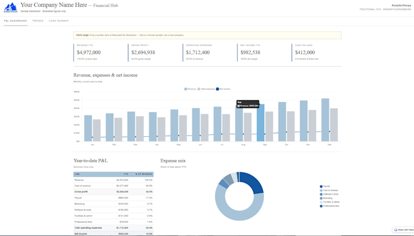The image size is (414, 236).
Task: Click the Line column header
Action: coord(77,175)
